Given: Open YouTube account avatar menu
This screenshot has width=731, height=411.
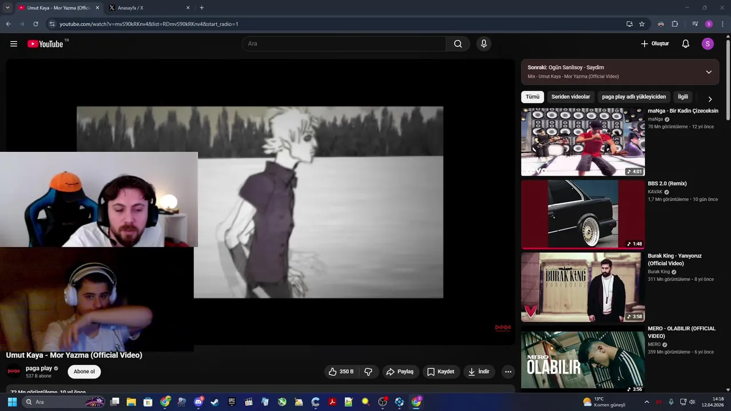Looking at the screenshot, I should click(708, 44).
